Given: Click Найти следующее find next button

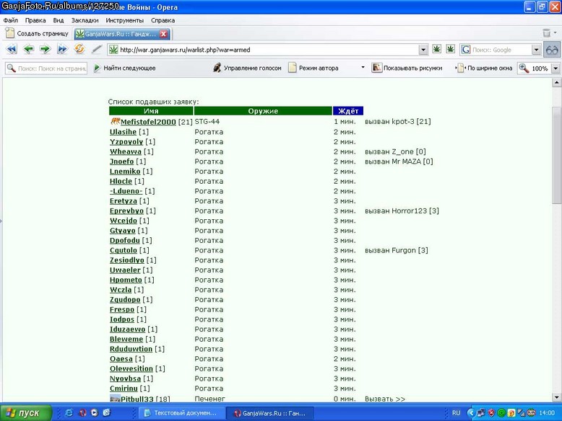Looking at the screenshot, I should (x=125, y=68).
